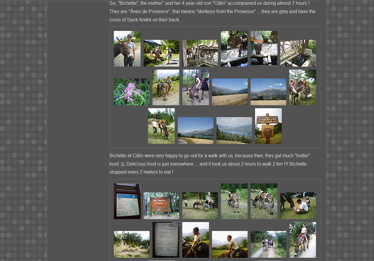The height and width of the screenshot is (261, 374).
Task: Open the donkey drinking at trough photo
Action: pyautogui.click(x=234, y=49)
